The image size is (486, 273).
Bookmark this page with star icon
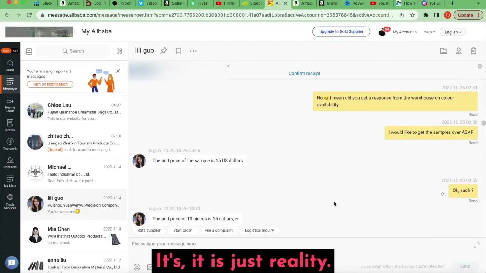click(412, 15)
